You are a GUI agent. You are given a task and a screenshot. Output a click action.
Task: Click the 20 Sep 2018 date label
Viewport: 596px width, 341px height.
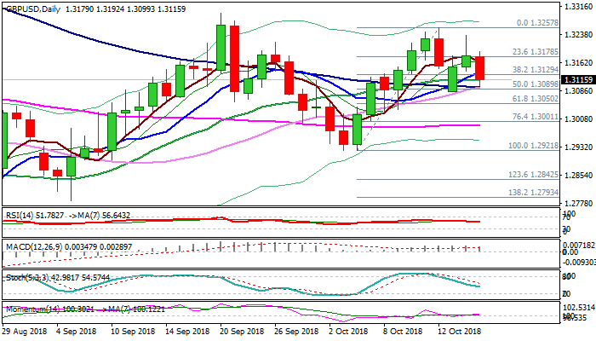(239, 330)
